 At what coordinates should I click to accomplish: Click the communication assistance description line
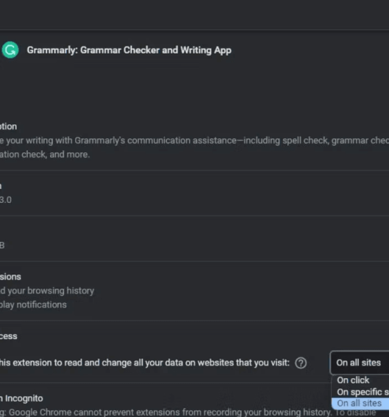(194, 140)
